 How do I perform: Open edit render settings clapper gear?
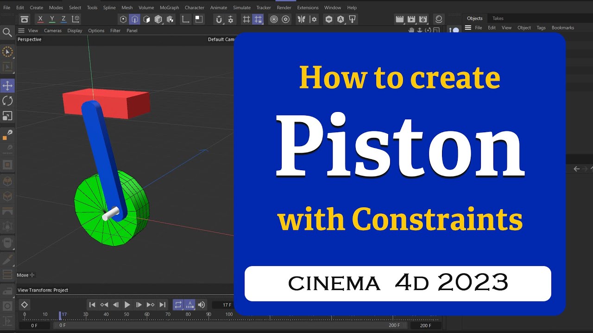(423, 19)
